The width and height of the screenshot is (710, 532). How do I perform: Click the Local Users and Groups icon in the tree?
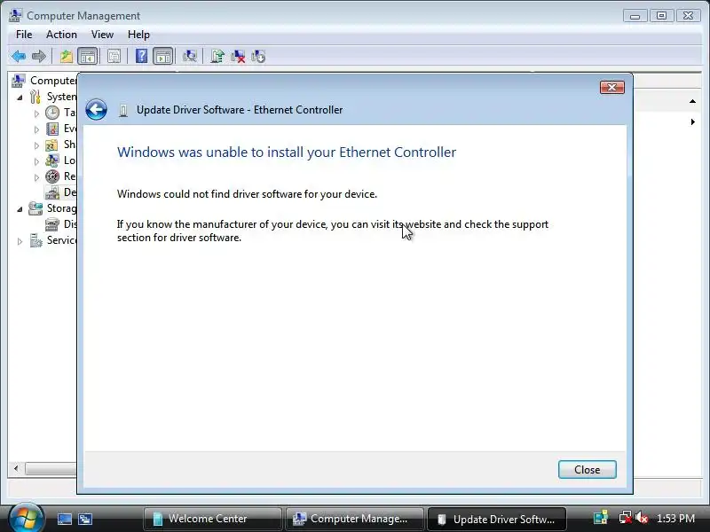52,160
